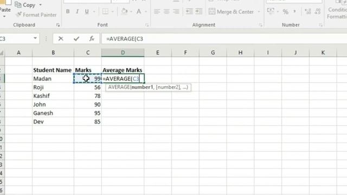347x195 pixels.
Task: Select cell with Roji
Action: tap(53, 87)
